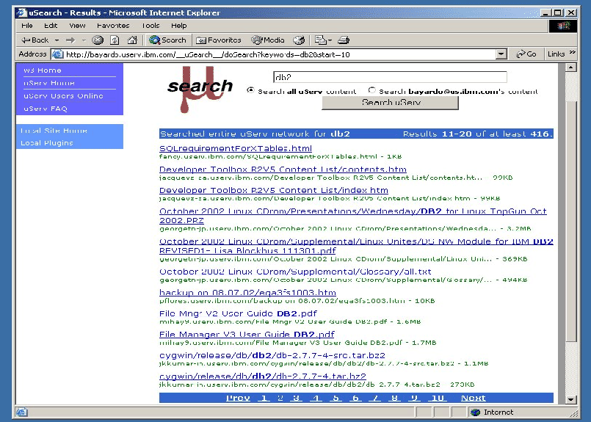Screen dimensions: 591x422
Task: Open db-2.7.7-4.tar.bz2 result
Action: (x=263, y=376)
